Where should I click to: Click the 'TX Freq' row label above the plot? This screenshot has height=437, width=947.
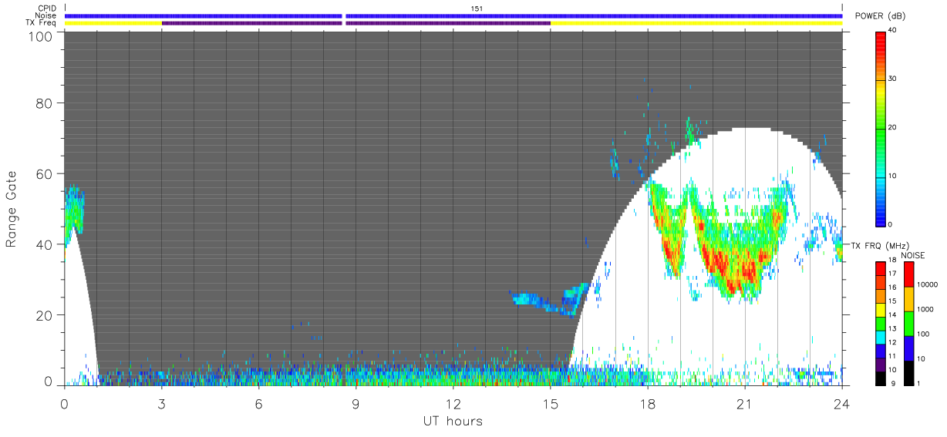[42, 23]
